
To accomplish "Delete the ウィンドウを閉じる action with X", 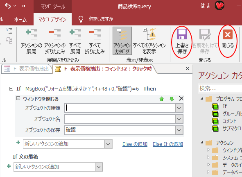I will (181, 98).
